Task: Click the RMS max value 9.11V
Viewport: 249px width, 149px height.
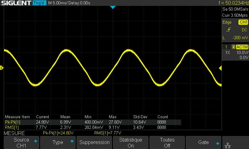Action: [114, 127]
